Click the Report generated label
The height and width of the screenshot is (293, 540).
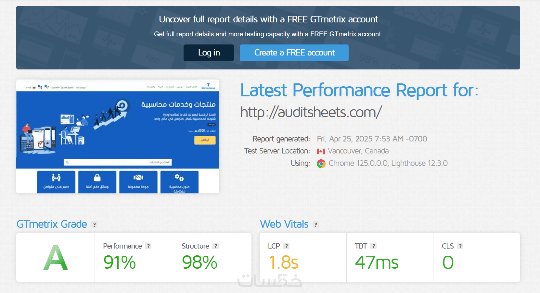tap(281, 139)
